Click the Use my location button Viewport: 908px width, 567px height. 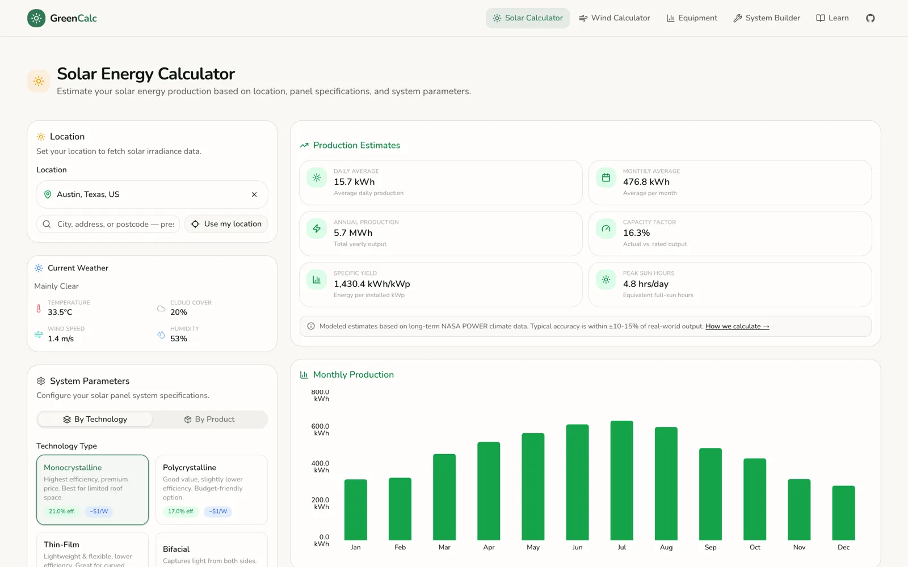[x=226, y=224]
